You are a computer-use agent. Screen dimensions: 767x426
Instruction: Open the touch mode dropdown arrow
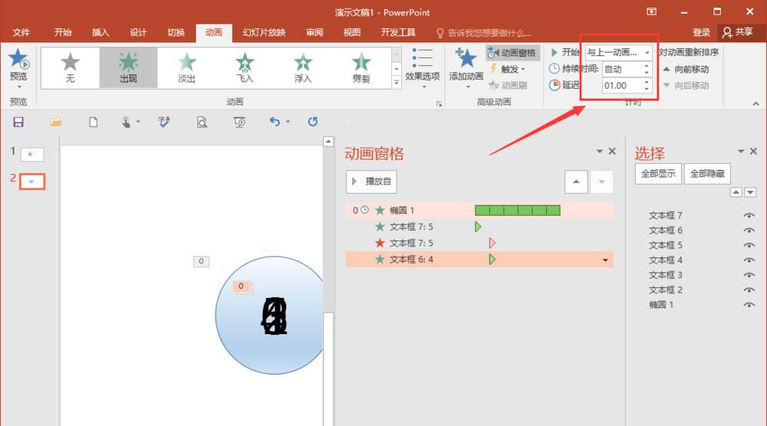[x=138, y=122]
